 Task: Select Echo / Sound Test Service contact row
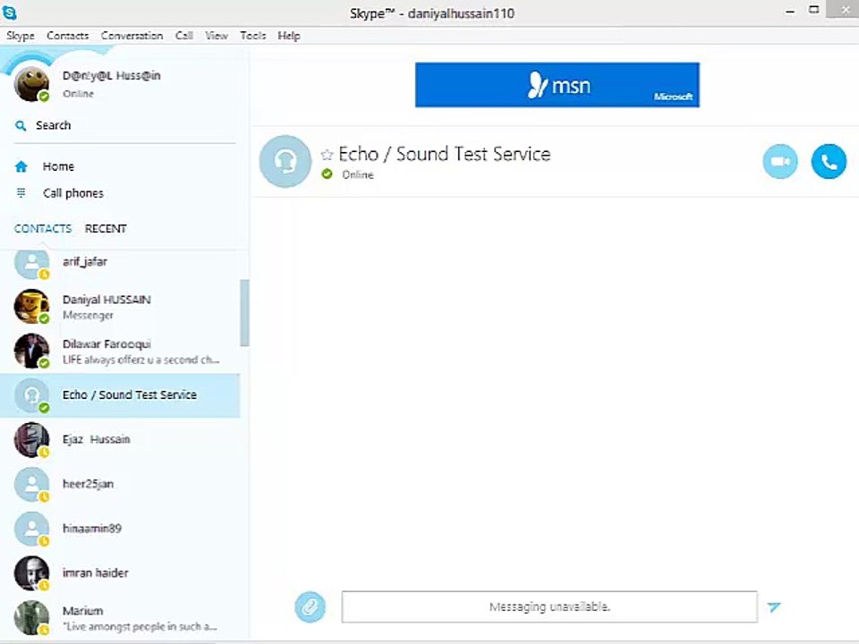pyautogui.click(x=120, y=395)
